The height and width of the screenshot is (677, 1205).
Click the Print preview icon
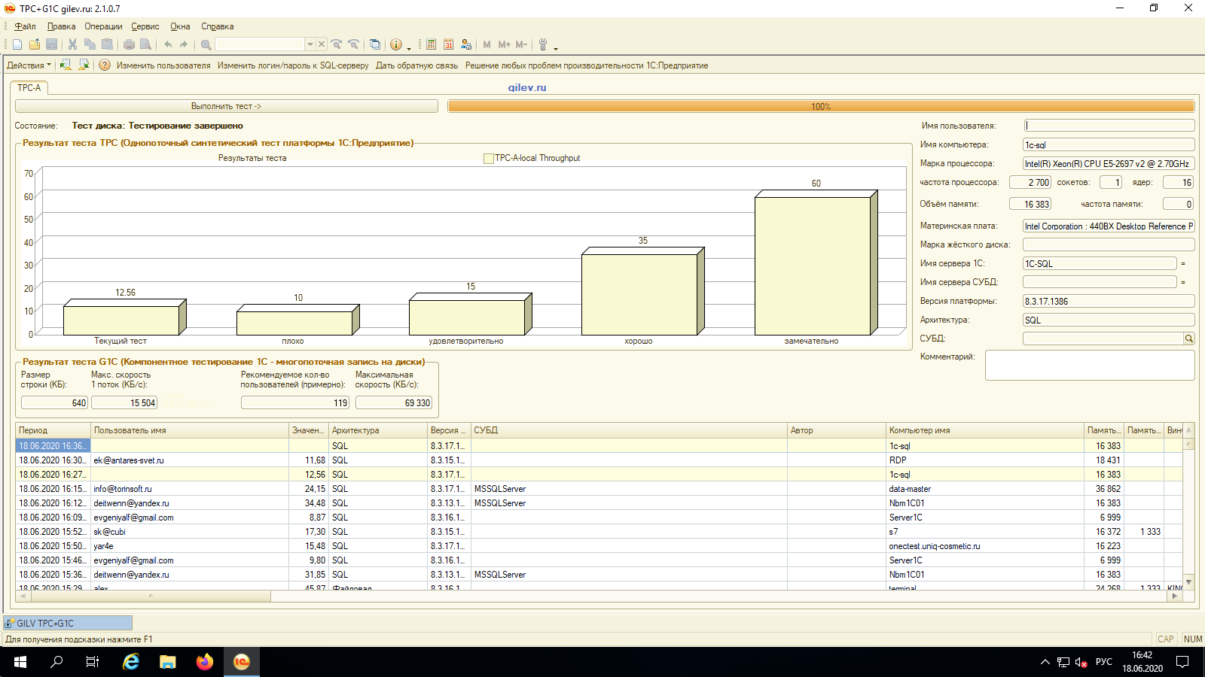coord(146,44)
